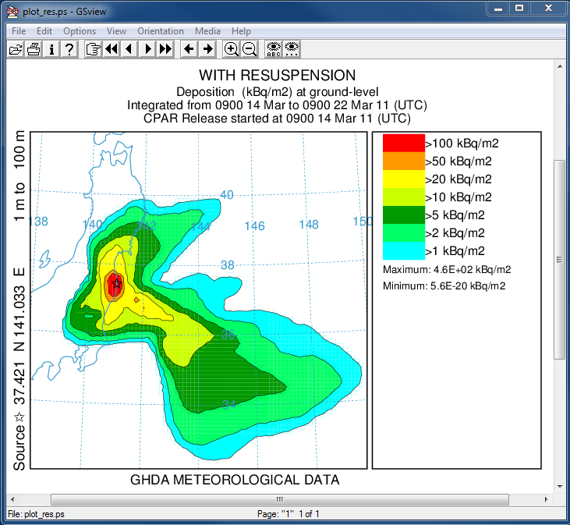
Task: Skip forward pages with double-right arrow
Action: pyautogui.click(x=165, y=49)
